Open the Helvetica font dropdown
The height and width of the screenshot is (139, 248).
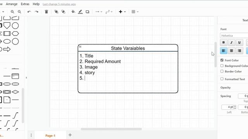click(x=234, y=36)
